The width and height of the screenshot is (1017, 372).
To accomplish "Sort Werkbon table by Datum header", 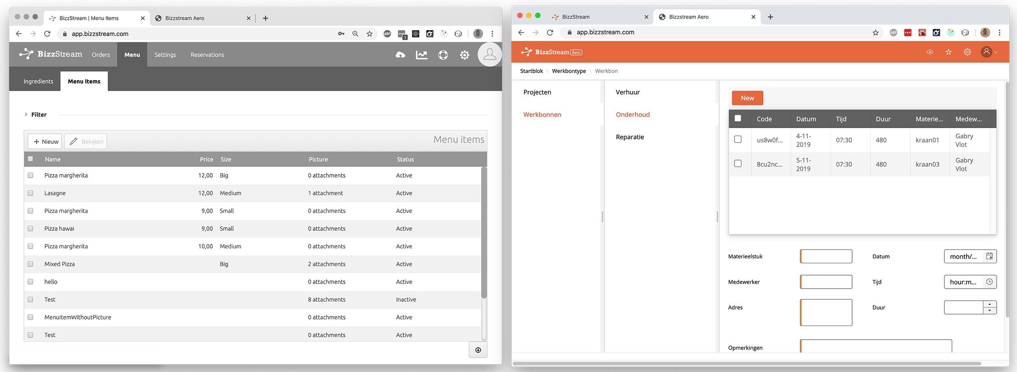I will [x=806, y=119].
